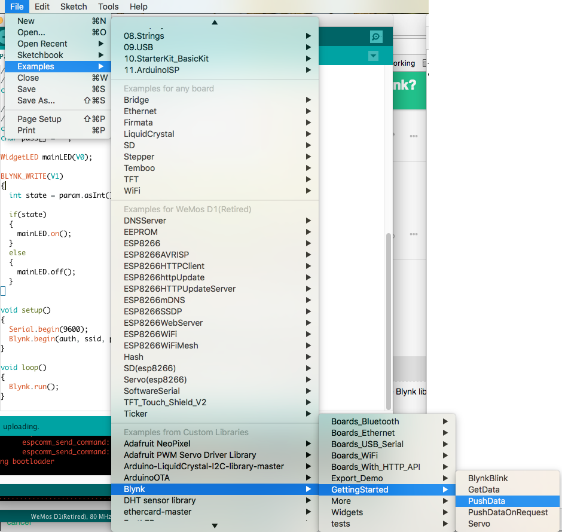
Task: Choose Open... from the File menu
Action: pos(58,32)
